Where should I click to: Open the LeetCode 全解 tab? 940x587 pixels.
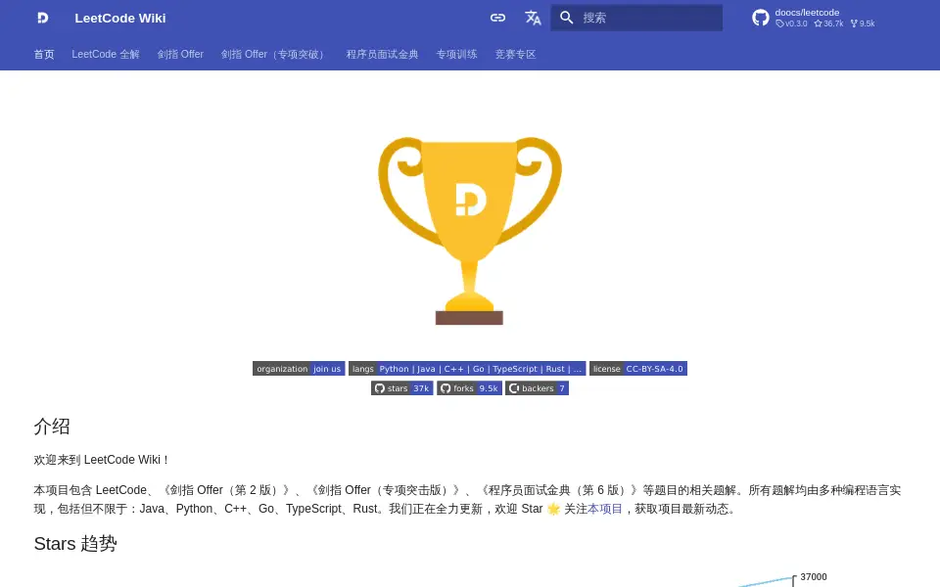coord(106,55)
